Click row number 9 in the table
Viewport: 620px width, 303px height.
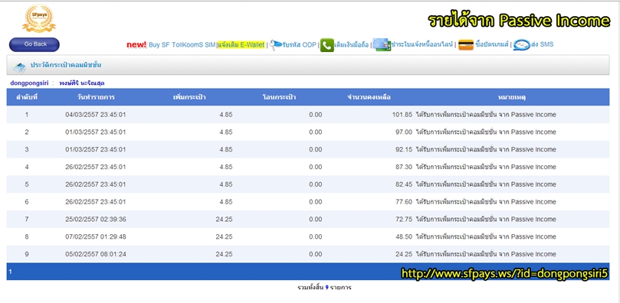pyautogui.click(x=27, y=254)
